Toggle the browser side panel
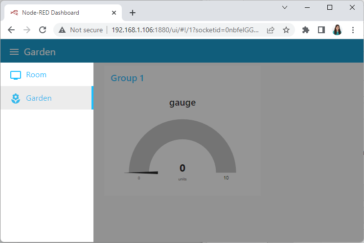 point(321,30)
